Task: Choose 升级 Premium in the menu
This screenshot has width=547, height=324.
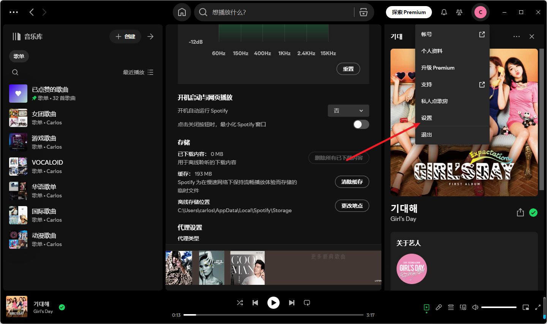Action: click(x=452, y=68)
